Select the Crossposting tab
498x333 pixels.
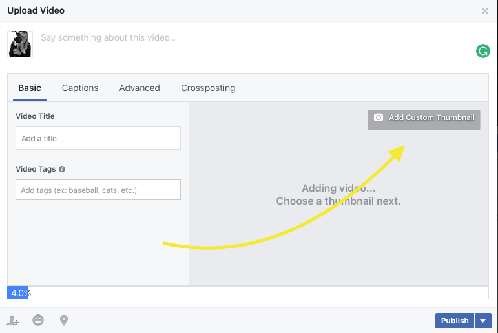pos(208,88)
